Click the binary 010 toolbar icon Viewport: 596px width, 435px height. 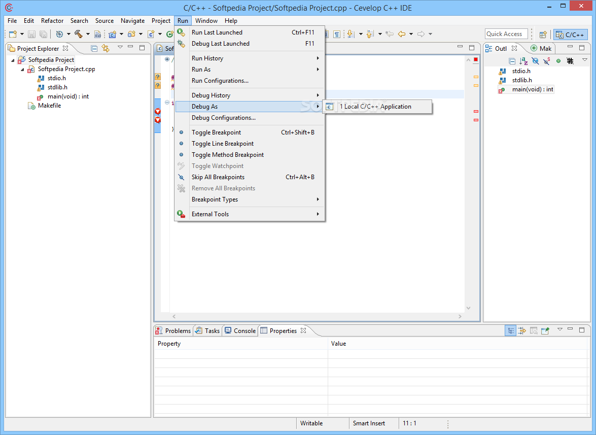(98, 34)
